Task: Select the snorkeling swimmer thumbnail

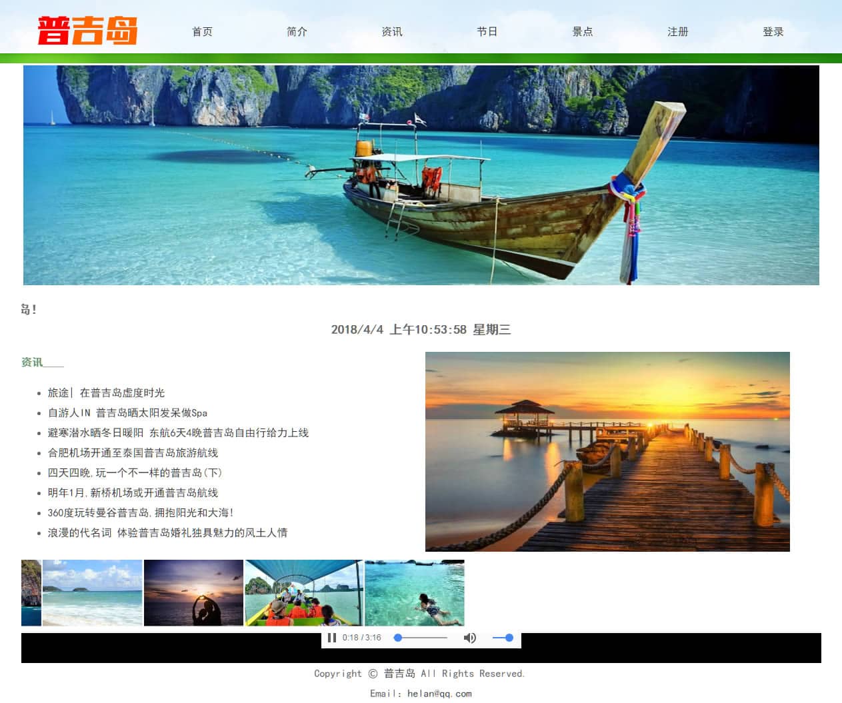Action: coord(415,593)
